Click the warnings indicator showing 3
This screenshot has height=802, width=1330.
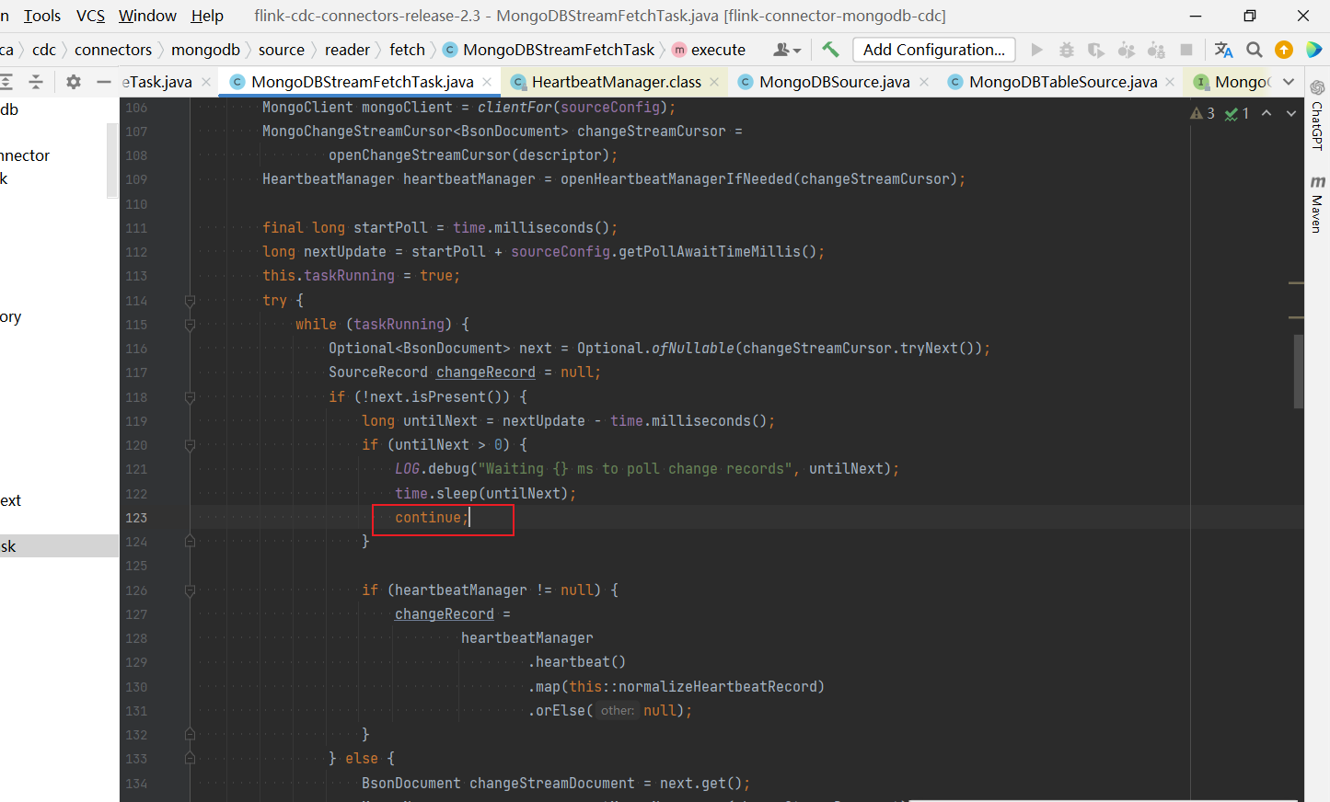pos(1203,113)
